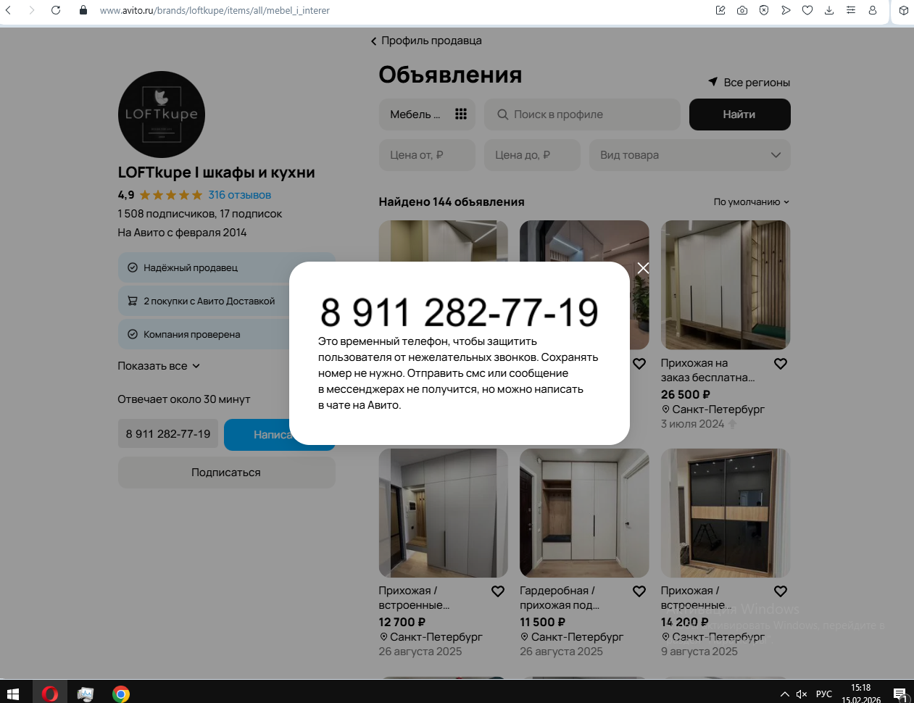The width and height of the screenshot is (914, 703).
Task: Open the Все регионы location selector
Action: coord(749,83)
